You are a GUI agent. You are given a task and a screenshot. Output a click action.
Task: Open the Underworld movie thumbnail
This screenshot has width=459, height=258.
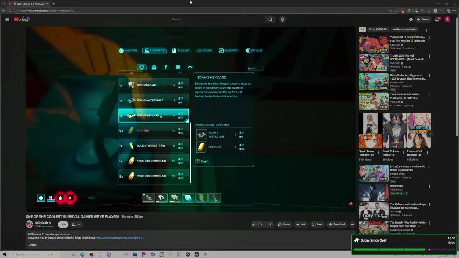[x=373, y=192]
